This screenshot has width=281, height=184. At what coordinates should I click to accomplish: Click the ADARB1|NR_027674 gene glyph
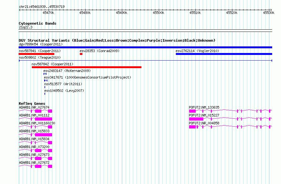[x=35, y=111]
